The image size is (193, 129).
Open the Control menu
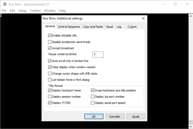(x=35, y=10)
